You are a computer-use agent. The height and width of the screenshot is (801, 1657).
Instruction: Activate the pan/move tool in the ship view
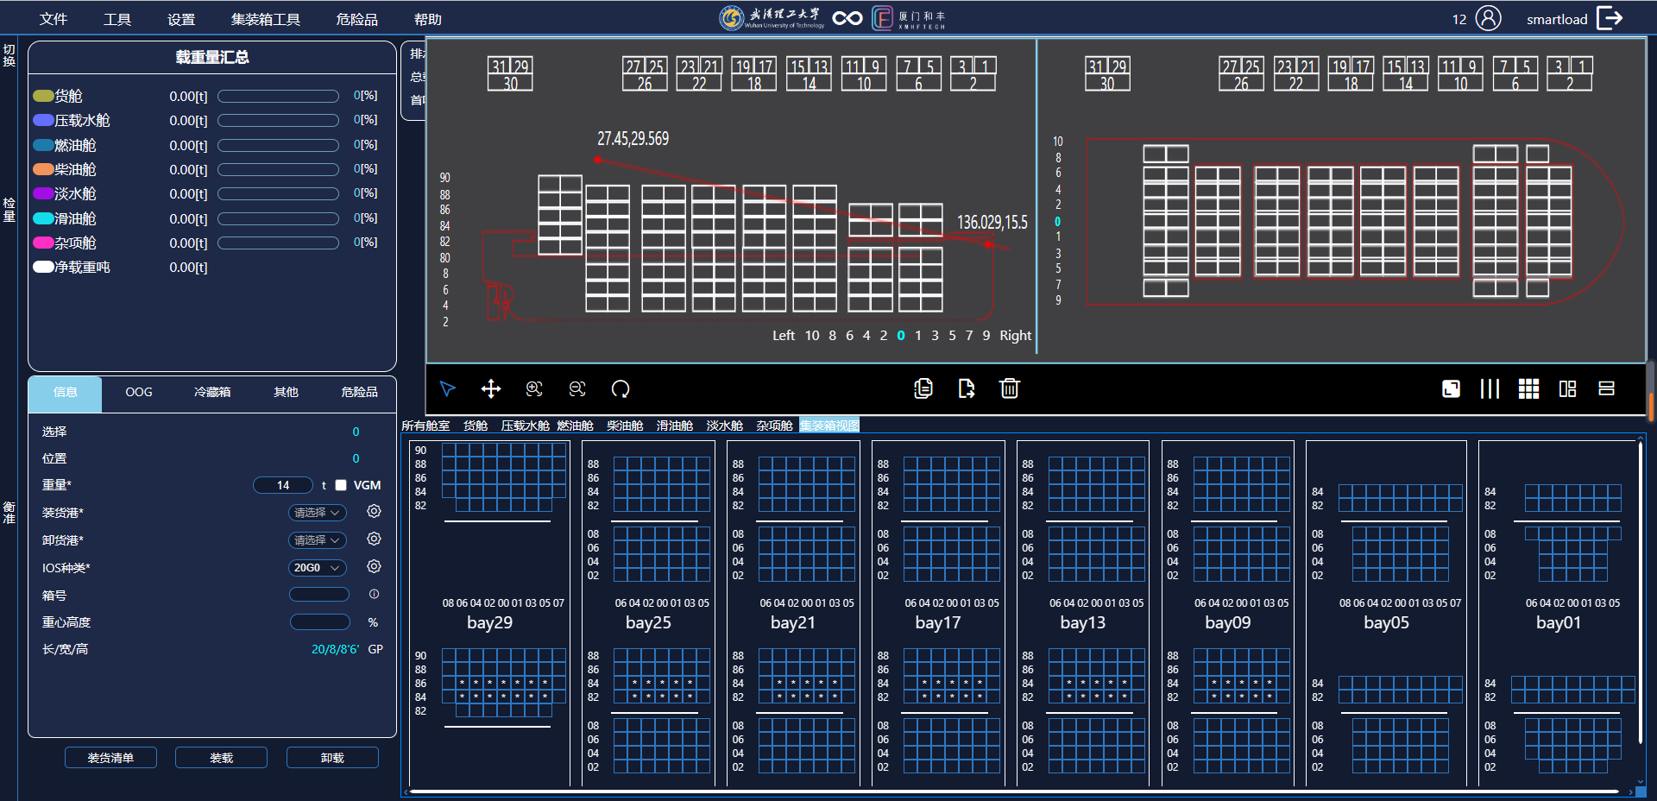[490, 389]
